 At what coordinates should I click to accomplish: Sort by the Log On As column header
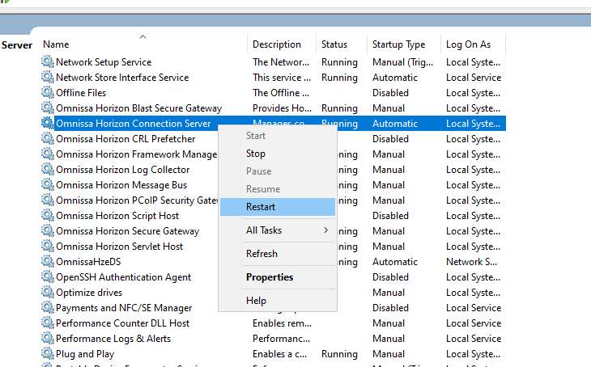(468, 44)
